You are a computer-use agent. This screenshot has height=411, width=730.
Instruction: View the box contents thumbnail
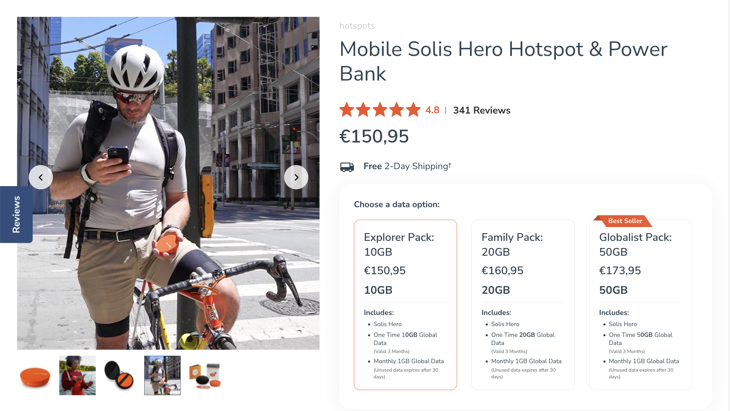click(205, 376)
